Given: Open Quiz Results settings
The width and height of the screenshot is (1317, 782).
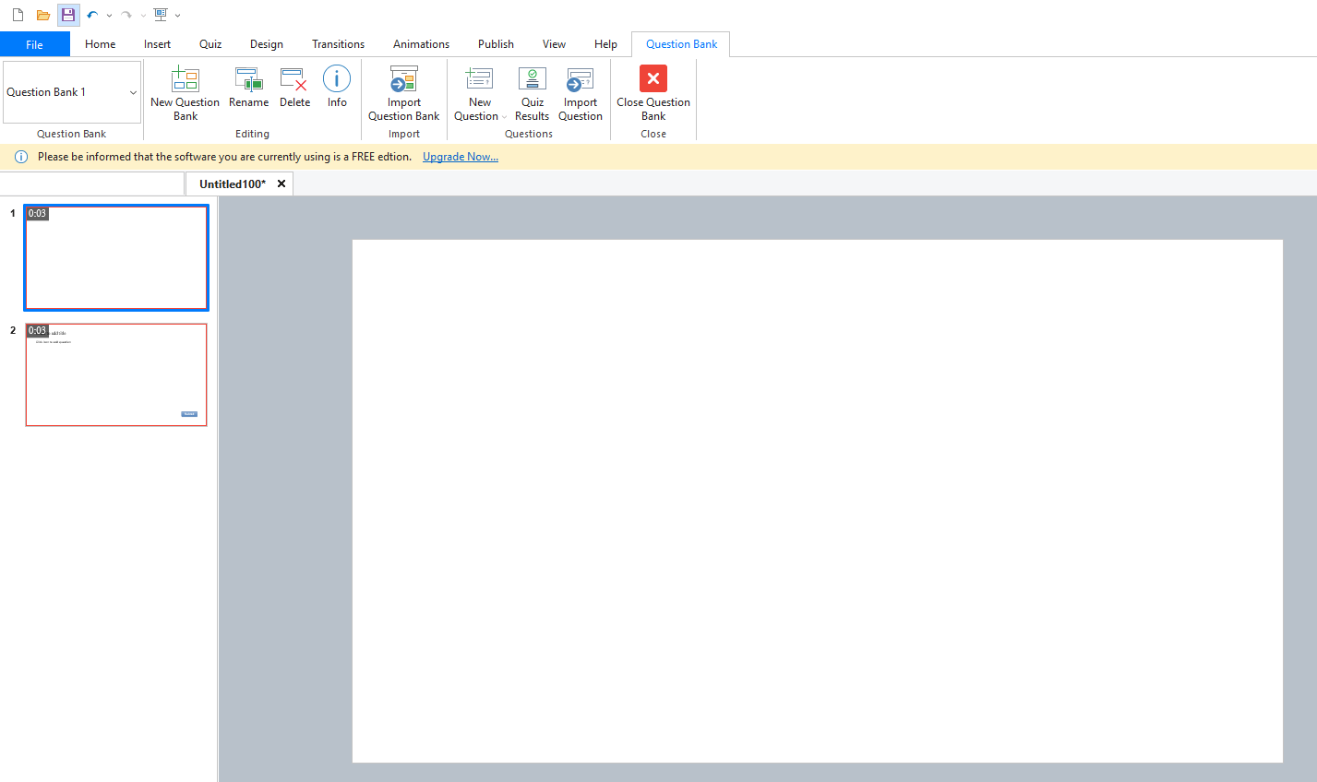Looking at the screenshot, I should pyautogui.click(x=533, y=93).
